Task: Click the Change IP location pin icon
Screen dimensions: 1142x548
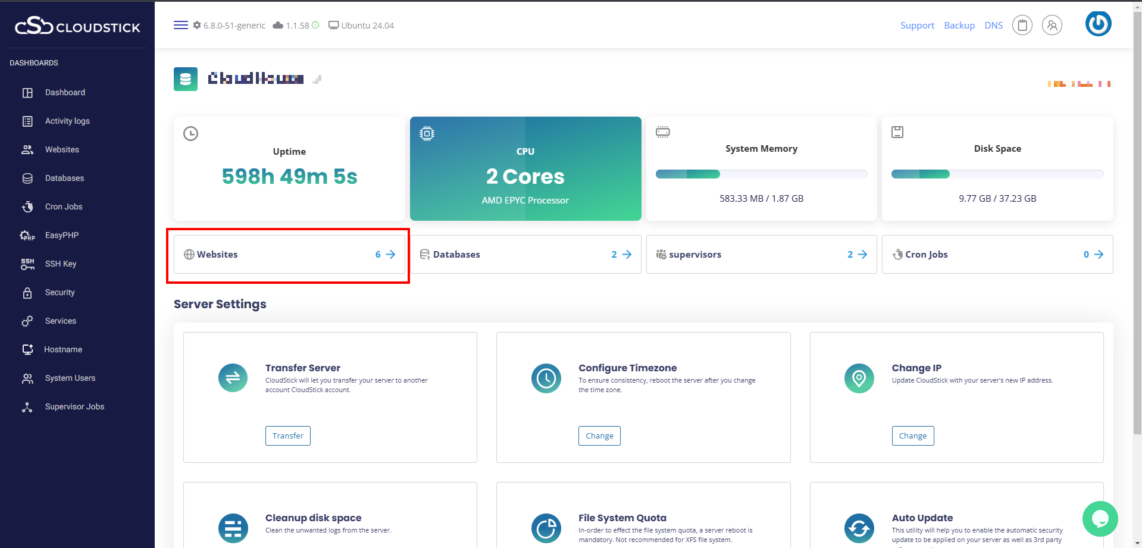Action: (859, 378)
